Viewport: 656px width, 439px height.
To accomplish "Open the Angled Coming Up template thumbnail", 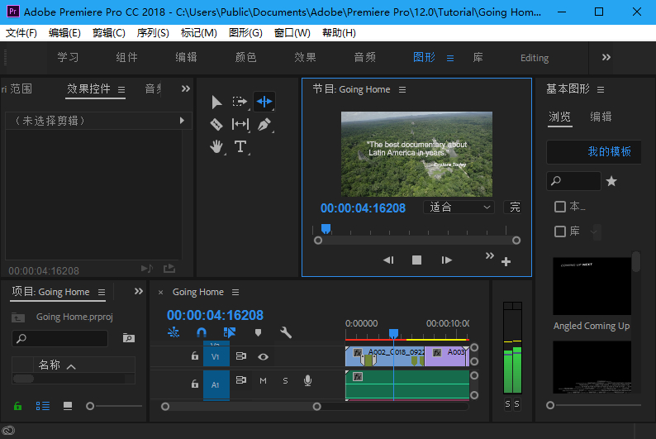I will [591, 286].
